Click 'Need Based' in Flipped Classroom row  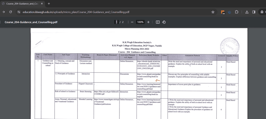pyautogui.click(x=231, y=85)
